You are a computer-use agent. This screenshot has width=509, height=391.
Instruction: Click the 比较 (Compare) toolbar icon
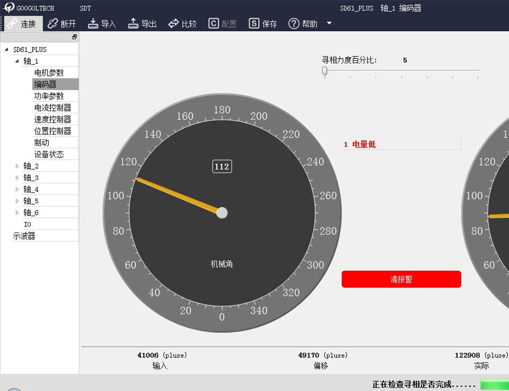174,24
